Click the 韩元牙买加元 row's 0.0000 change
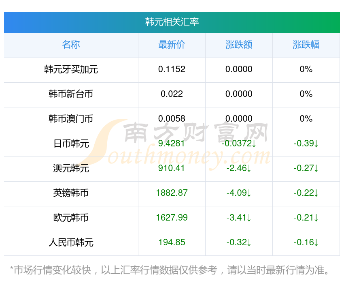The height and width of the screenshot is (283, 344). [239, 69]
